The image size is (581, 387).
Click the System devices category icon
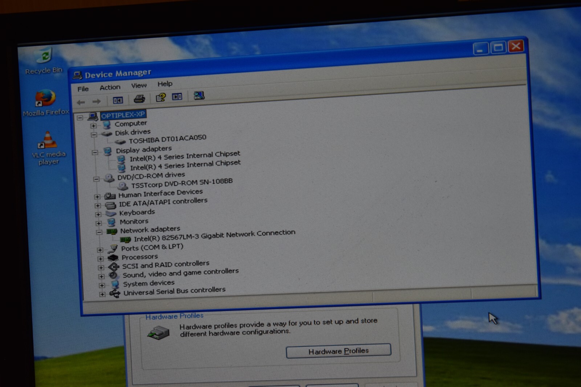coord(115,284)
